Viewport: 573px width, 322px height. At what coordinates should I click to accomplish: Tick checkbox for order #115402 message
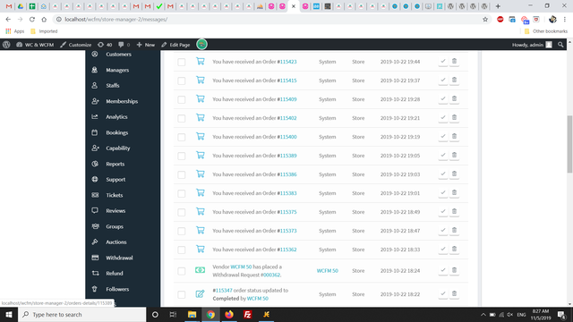[x=182, y=118]
